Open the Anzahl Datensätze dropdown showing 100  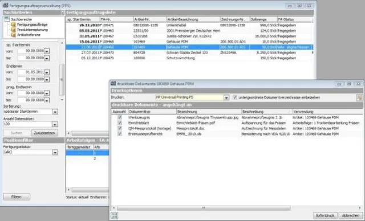(55, 124)
